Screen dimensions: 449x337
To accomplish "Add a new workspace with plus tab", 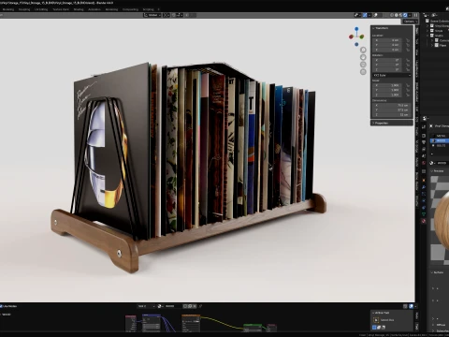I will click(x=158, y=9).
